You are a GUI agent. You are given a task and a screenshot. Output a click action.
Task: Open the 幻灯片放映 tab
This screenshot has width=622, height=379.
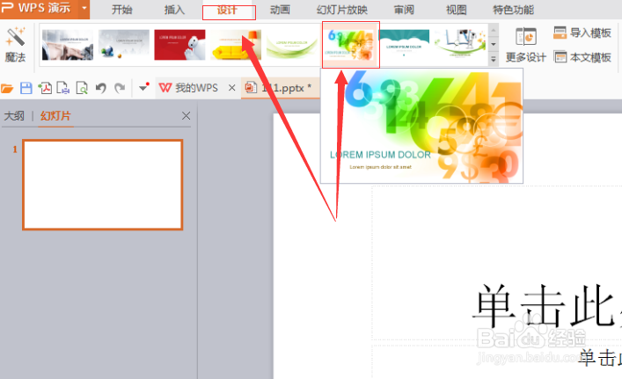point(342,10)
